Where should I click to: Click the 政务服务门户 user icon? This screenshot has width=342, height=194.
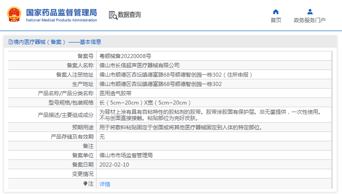click(310, 12)
